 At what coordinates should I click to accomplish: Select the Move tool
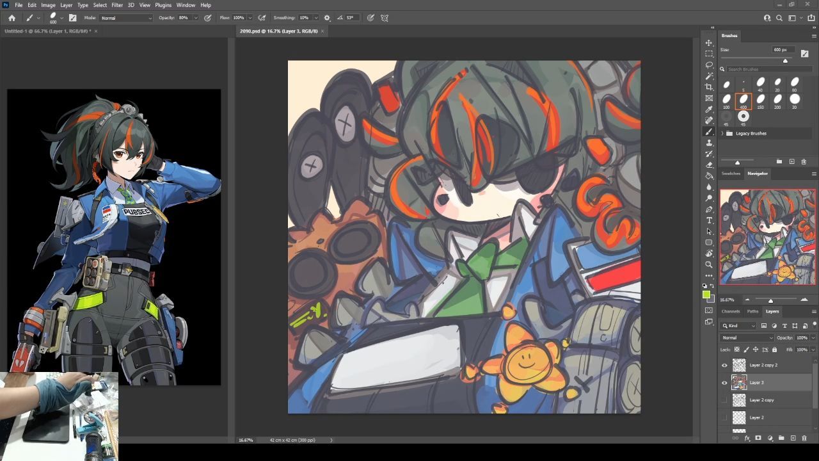pos(709,43)
